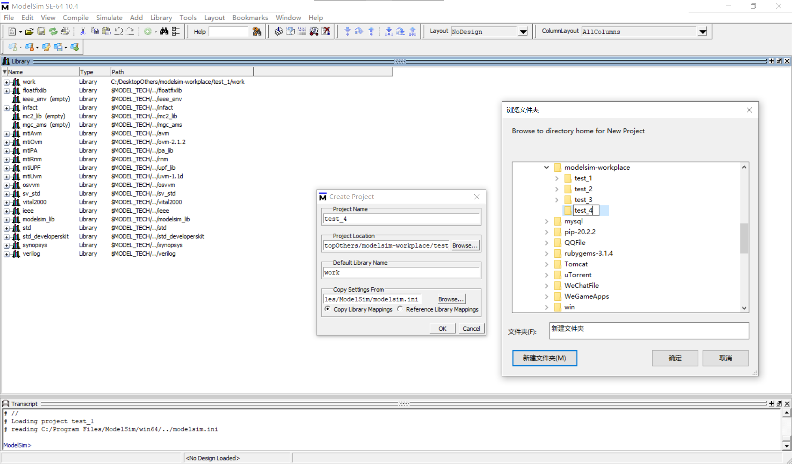This screenshot has width=792, height=464.
Task: Click the Print toolbar icon
Action: (65, 31)
